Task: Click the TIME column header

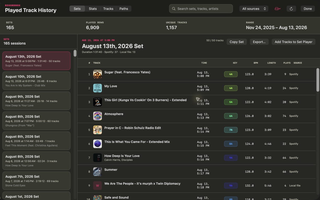Action: (x=204, y=63)
